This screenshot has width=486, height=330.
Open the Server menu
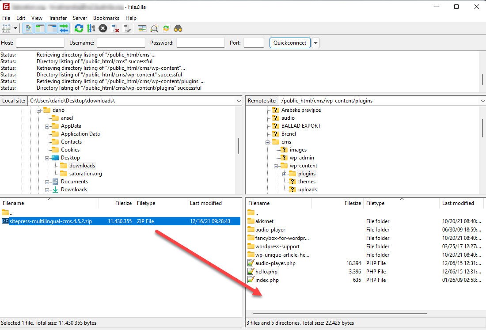(x=80, y=18)
